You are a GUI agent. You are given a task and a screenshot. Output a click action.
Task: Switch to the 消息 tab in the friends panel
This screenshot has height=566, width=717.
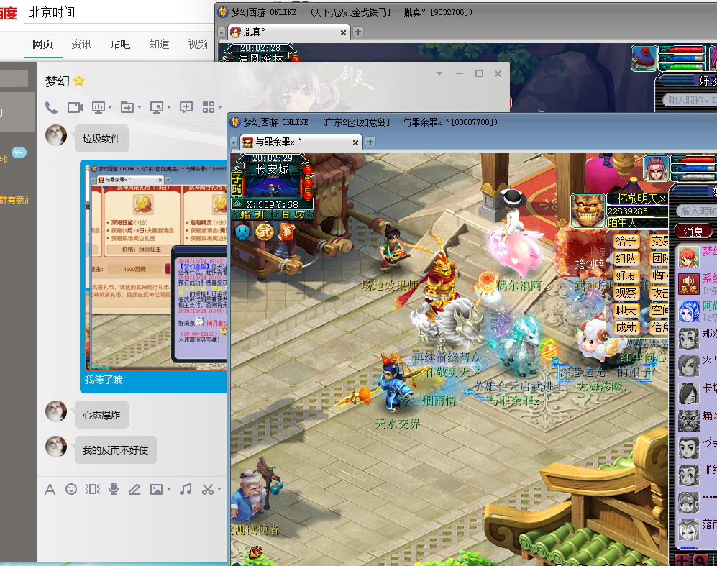coord(694,232)
